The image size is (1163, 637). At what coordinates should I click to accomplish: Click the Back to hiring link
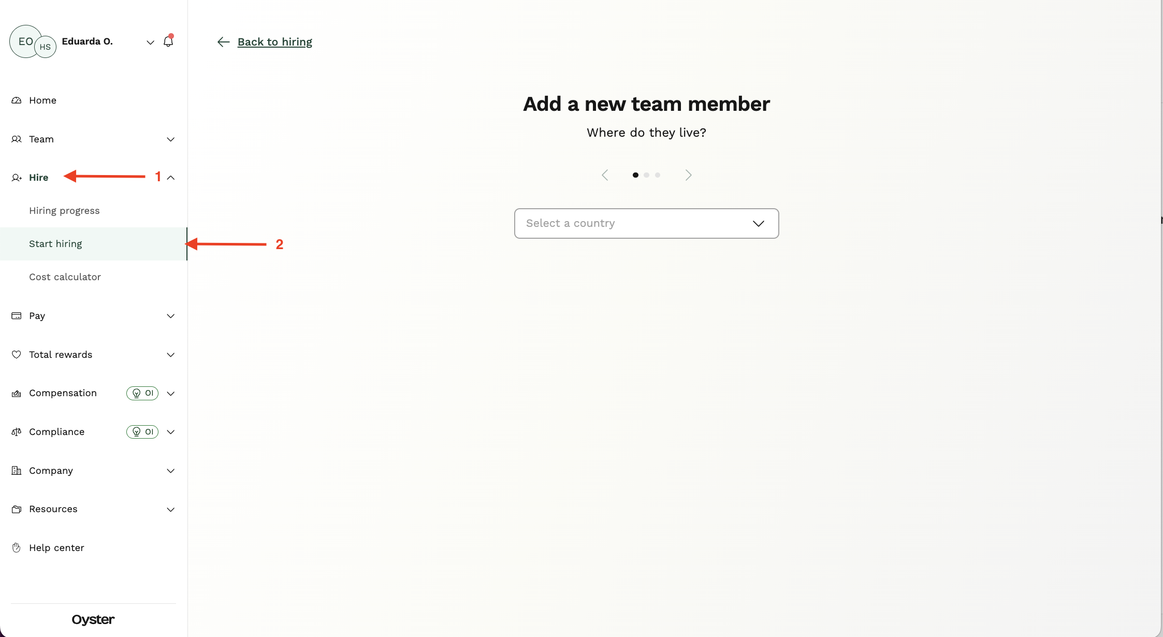tap(274, 41)
